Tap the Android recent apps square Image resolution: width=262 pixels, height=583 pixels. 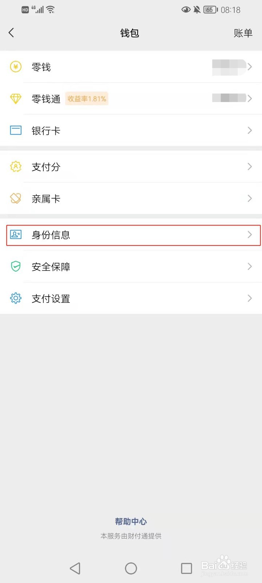(x=186, y=568)
